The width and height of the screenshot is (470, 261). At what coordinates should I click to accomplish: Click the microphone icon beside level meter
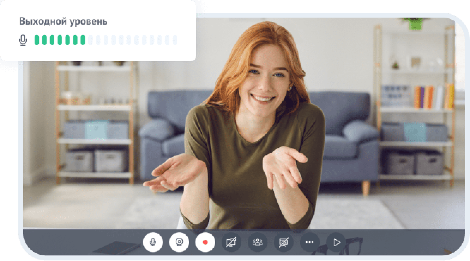[x=23, y=40]
